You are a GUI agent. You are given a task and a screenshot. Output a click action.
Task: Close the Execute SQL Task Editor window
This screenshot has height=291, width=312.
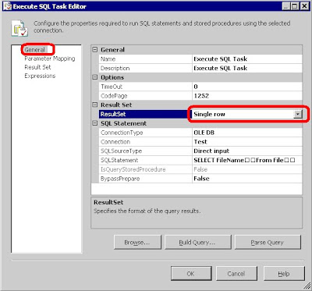point(304,6)
